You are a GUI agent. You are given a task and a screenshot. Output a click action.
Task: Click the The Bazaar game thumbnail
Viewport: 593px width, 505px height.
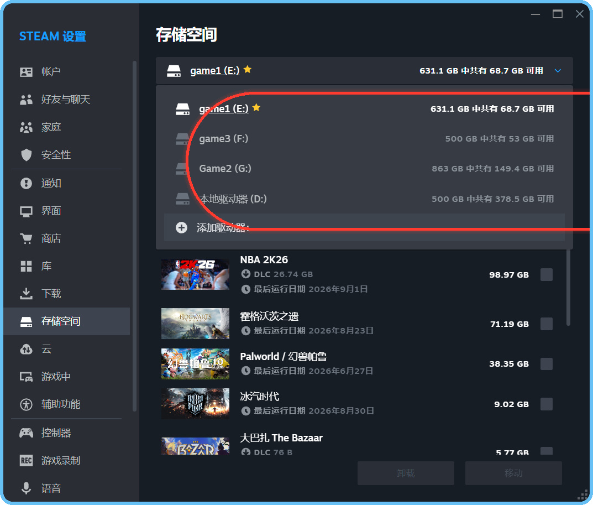(x=195, y=446)
